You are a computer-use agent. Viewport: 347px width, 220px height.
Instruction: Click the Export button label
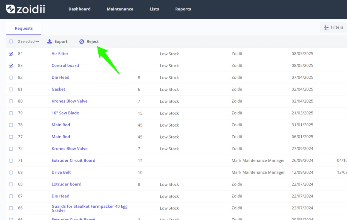tap(61, 41)
